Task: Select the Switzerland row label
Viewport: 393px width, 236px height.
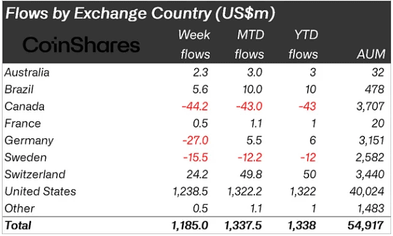Action: coord(35,174)
